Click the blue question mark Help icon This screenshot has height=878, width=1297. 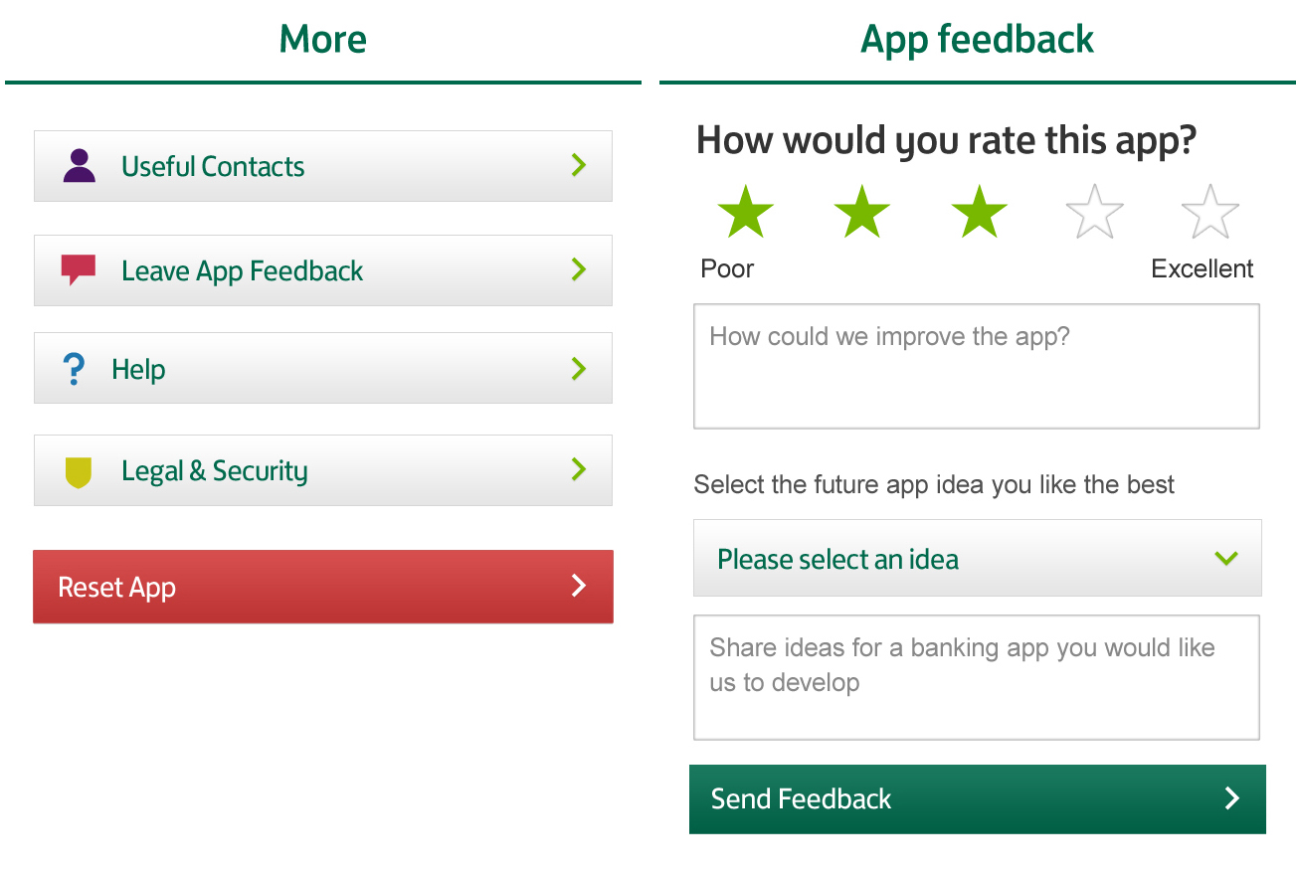pos(74,369)
